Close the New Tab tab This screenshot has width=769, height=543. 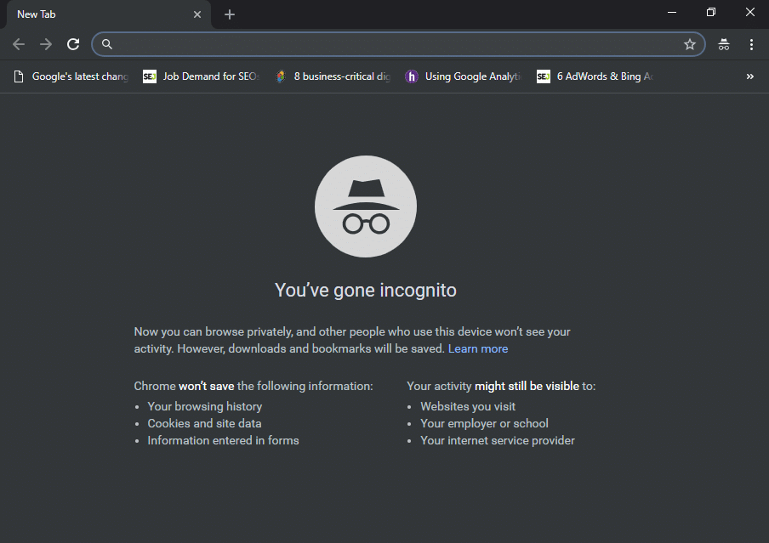pyautogui.click(x=197, y=14)
